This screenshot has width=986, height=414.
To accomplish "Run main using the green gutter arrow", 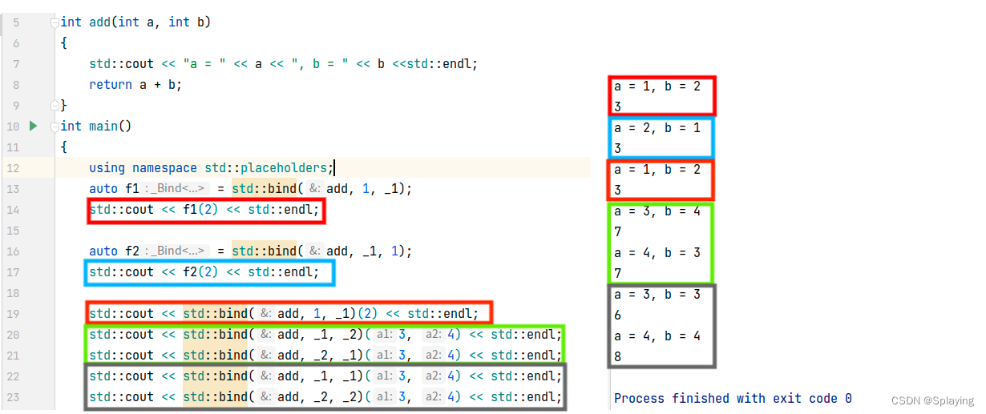I will pos(33,126).
